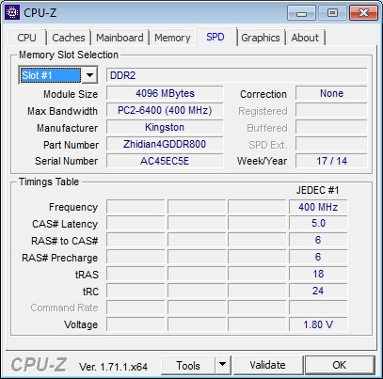Click the tRC value 24
383x379 pixels.
pyautogui.click(x=318, y=292)
